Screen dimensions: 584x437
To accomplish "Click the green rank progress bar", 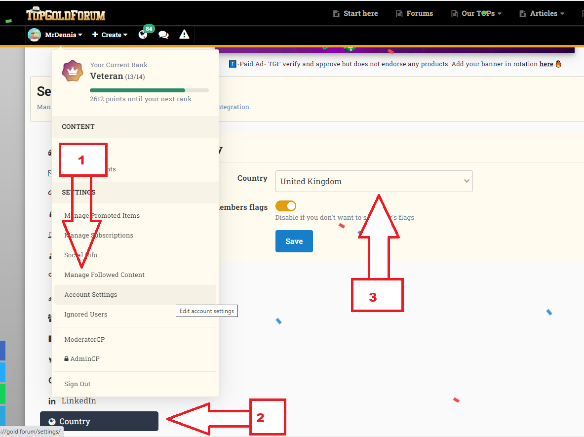I will (138, 90).
